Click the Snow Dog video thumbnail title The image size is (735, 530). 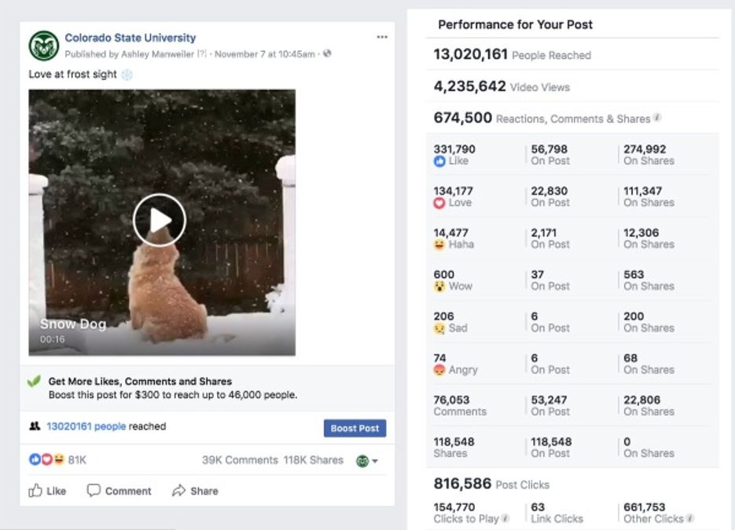[73, 324]
